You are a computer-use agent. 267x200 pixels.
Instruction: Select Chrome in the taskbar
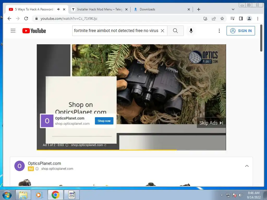[x=55, y=195]
